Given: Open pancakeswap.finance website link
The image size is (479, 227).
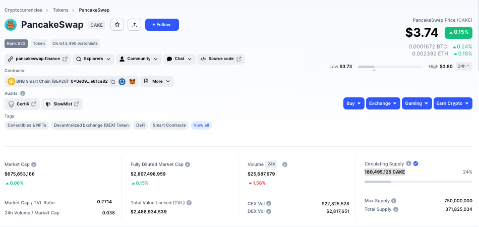Looking at the screenshot, I should pyautogui.click(x=38, y=59).
